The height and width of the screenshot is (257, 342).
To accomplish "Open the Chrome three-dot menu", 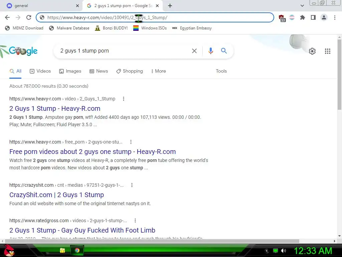I will coord(335,17).
